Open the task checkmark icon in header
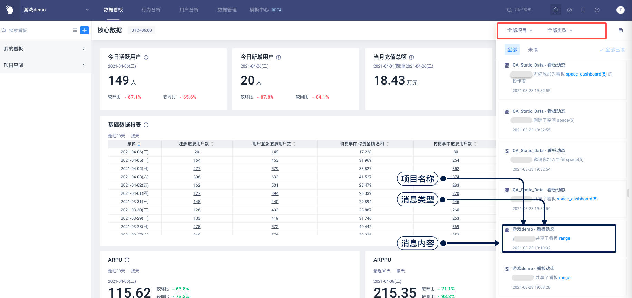The height and width of the screenshot is (298, 632). tap(570, 10)
